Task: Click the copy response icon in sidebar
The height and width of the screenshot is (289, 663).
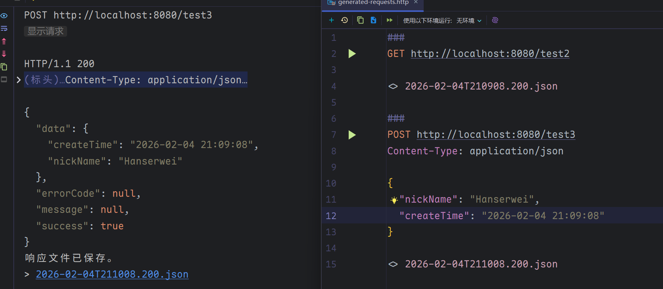Action: [x=4, y=67]
